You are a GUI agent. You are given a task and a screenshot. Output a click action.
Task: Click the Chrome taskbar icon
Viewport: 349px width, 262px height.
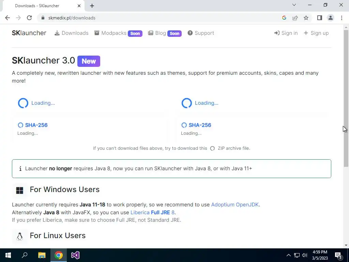click(x=59, y=255)
